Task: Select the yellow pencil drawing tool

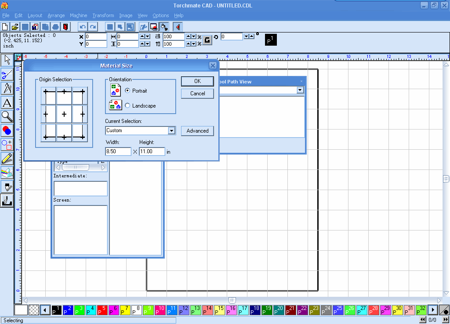Action: 7,158
